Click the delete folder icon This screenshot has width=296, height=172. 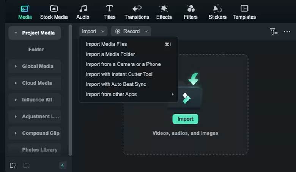tap(26, 166)
